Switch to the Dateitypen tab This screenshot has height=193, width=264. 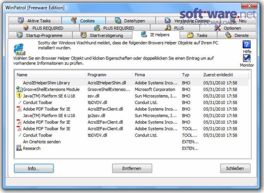coord(131,20)
